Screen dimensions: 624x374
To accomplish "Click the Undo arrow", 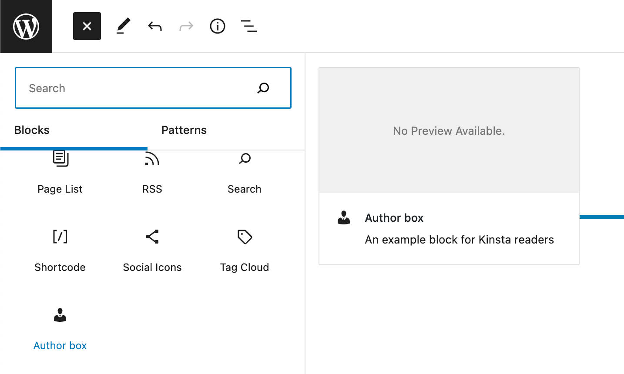I will [154, 26].
